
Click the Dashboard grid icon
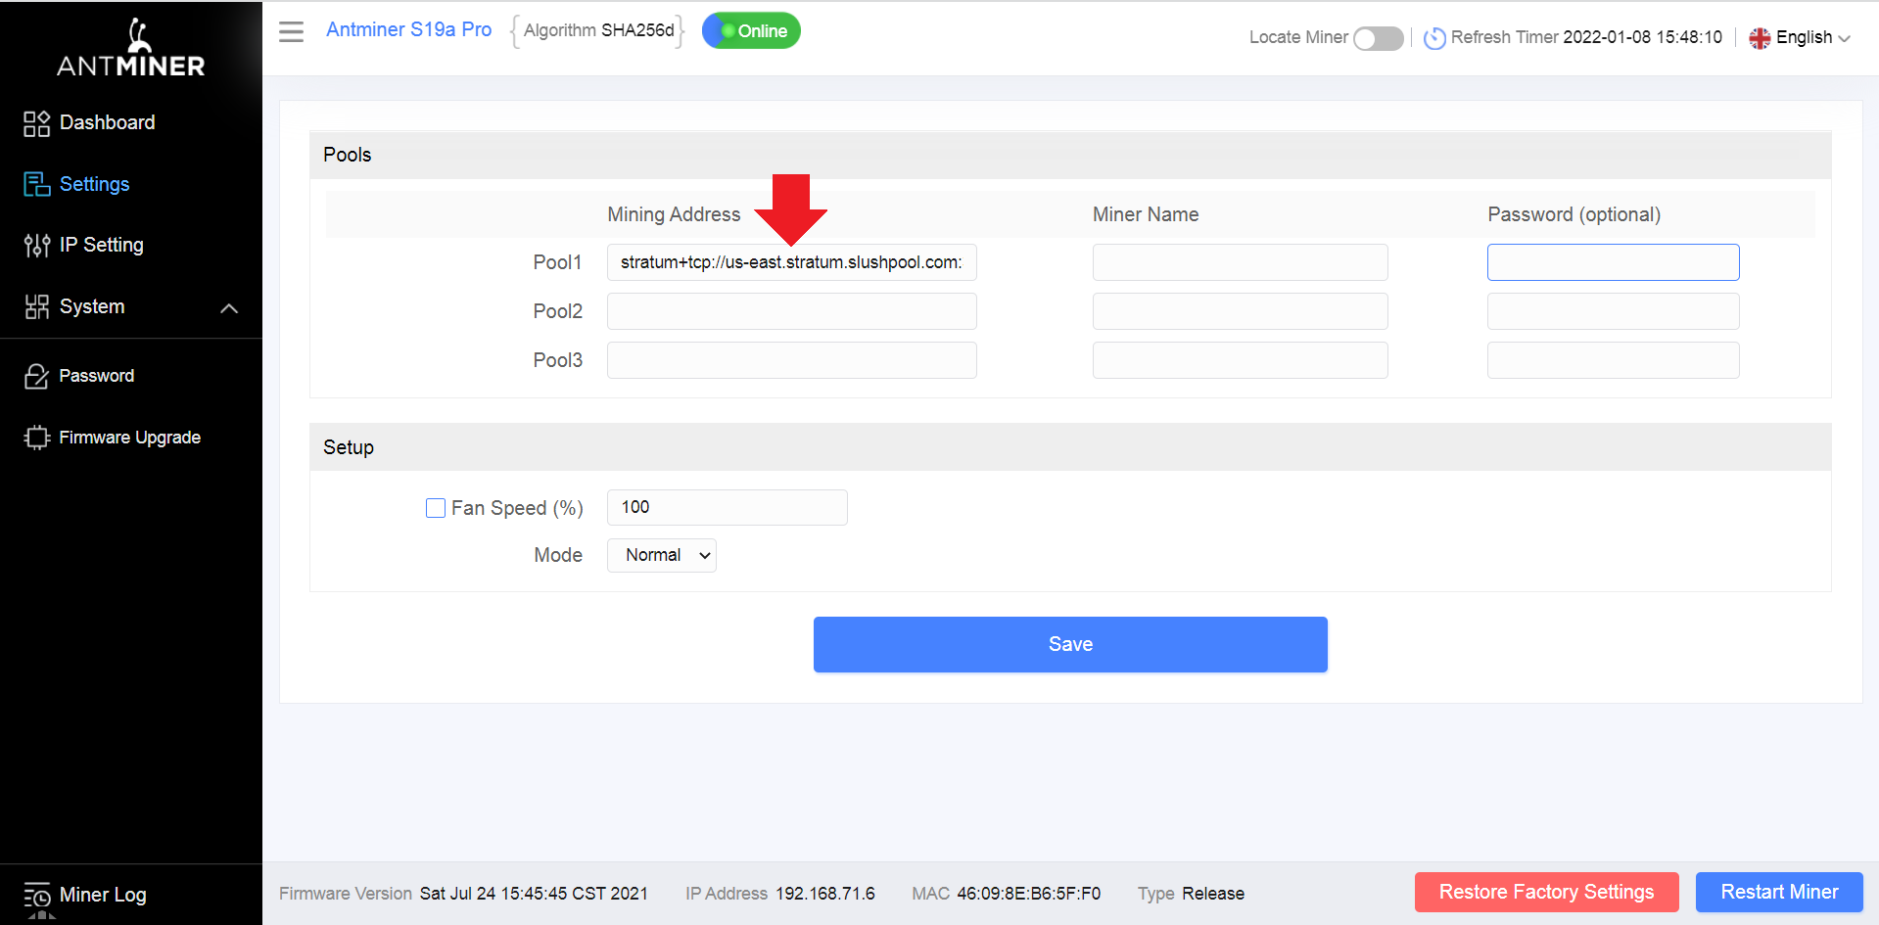click(x=36, y=123)
